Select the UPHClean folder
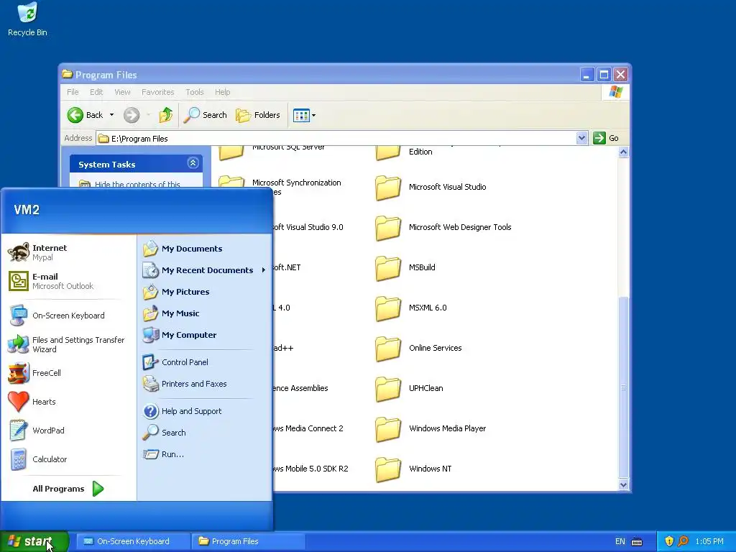736x552 pixels. point(409,389)
